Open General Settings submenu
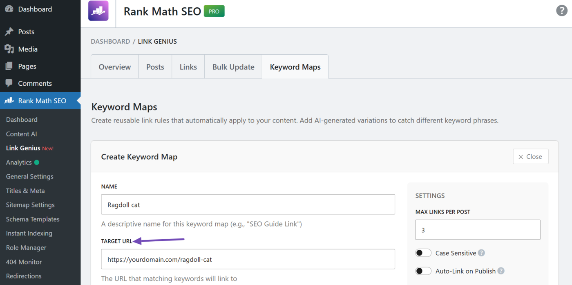Viewport: 572px width, 285px height. 29,176
